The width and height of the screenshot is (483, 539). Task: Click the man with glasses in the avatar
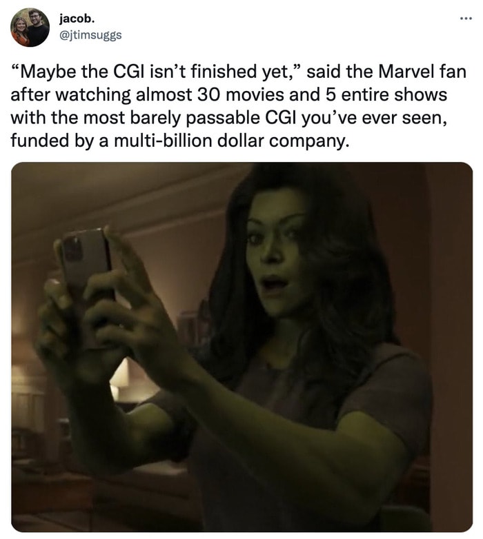[x=37, y=27]
